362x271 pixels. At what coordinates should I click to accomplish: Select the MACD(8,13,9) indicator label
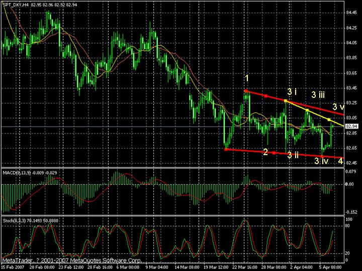click(17, 173)
